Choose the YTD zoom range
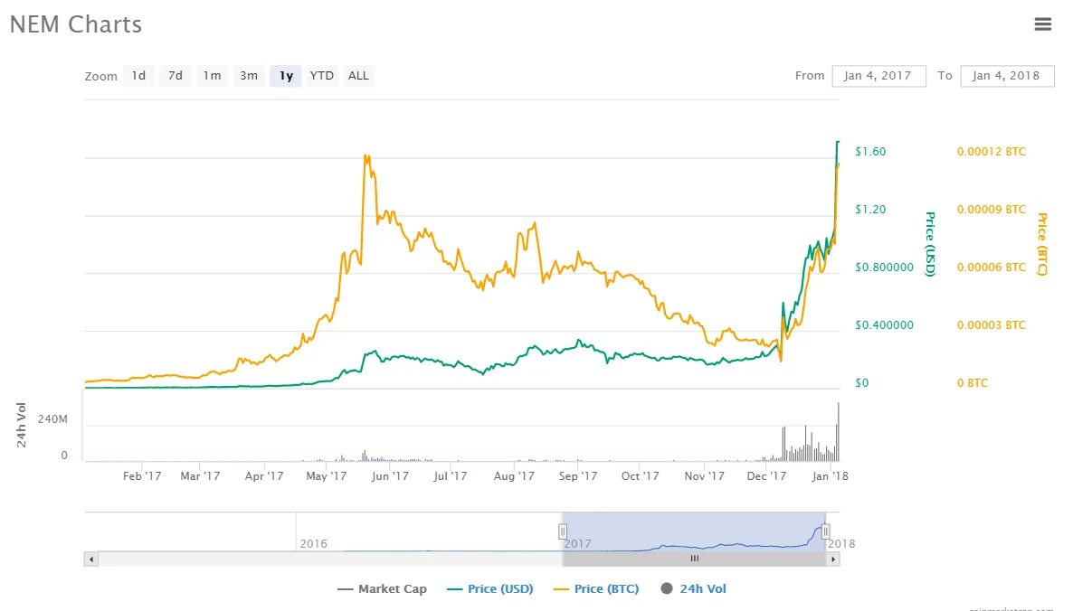The height and width of the screenshot is (611, 1073). [x=321, y=76]
